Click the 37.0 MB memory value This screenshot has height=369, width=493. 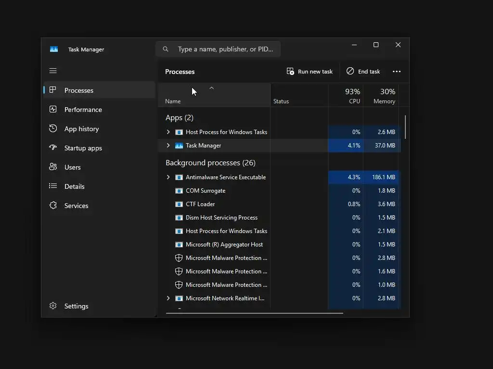(385, 146)
